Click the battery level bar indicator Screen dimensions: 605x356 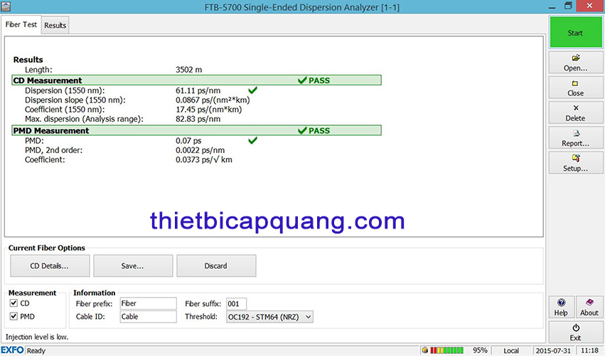click(446, 350)
